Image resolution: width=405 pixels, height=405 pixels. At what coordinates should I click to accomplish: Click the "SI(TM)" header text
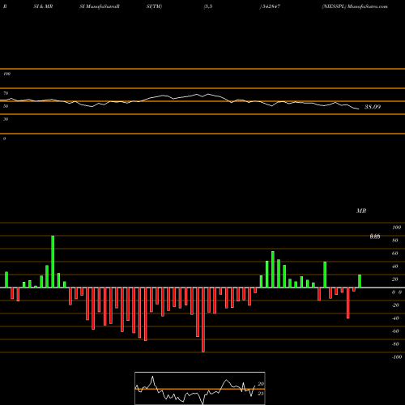coord(154,6)
